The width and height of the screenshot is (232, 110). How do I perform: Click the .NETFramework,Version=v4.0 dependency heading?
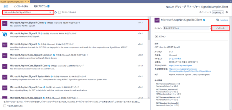click(x=168, y=97)
